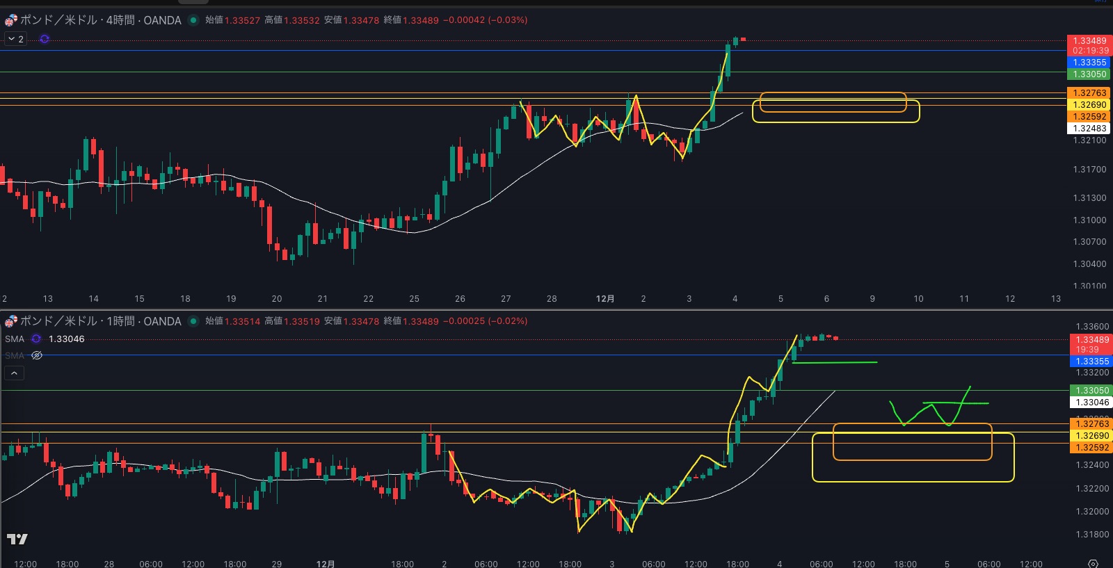
Task: Open symbol search from 4時間 chart title
Action: 101,20
